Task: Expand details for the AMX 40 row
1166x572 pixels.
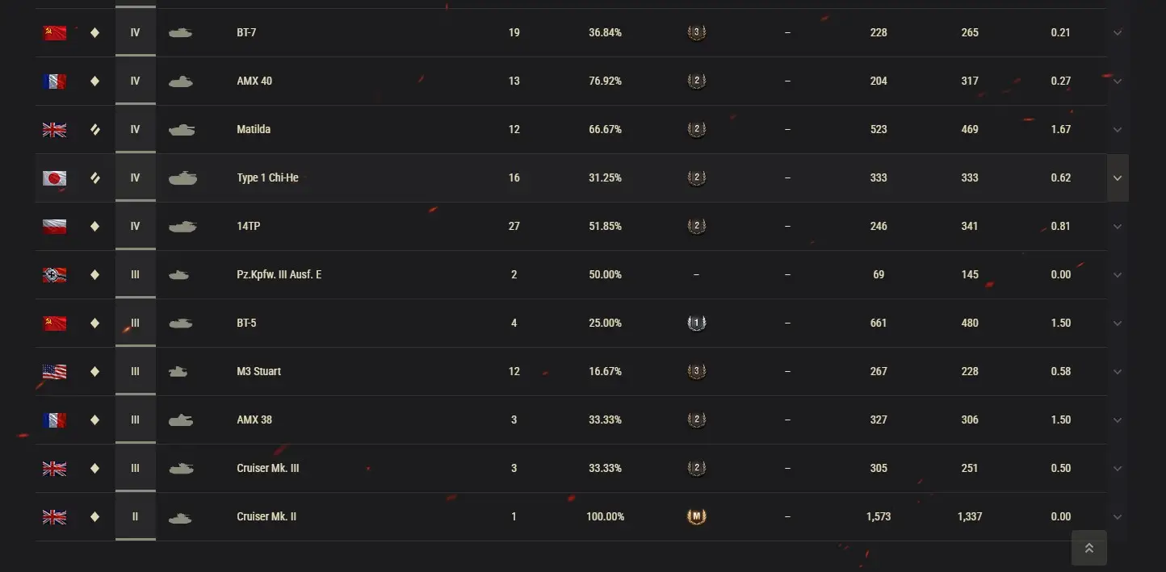Action: 1118,81
